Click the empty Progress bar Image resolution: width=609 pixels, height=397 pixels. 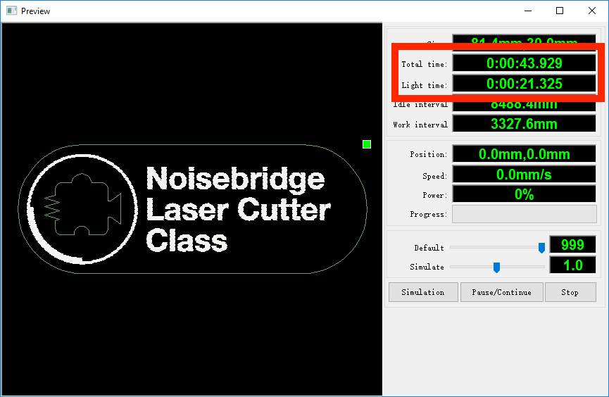(524, 214)
